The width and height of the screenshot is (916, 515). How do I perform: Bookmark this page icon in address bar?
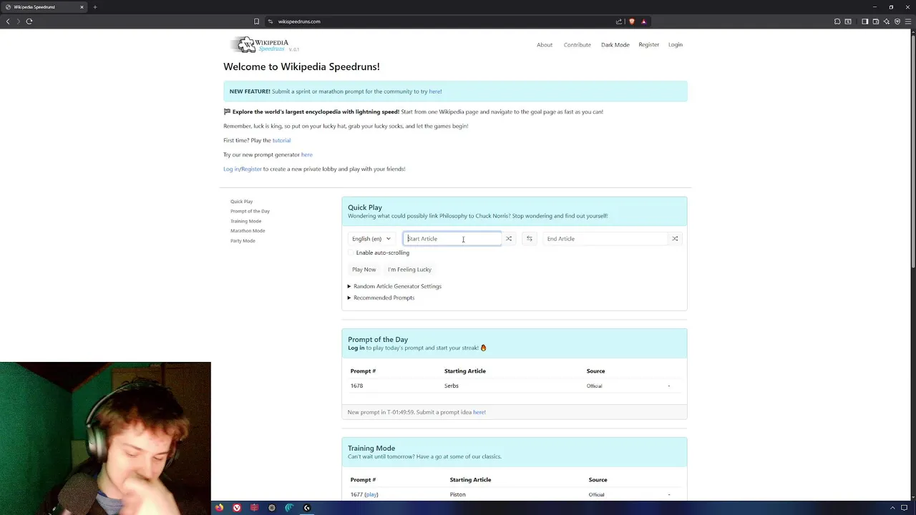click(x=256, y=21)
